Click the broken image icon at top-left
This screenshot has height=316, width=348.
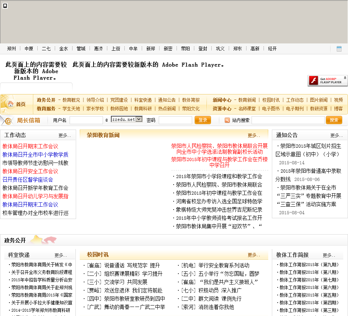[x=5, y=6]
